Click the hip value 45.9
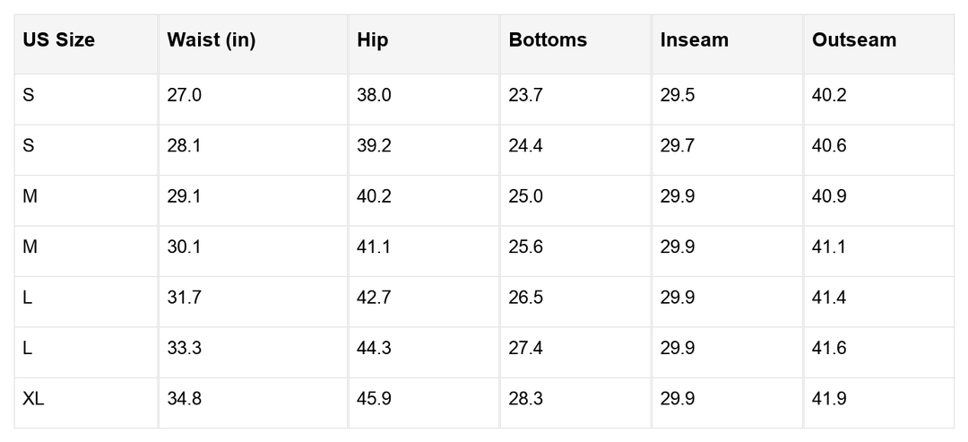The image size is (968, 442). point(374,399)
